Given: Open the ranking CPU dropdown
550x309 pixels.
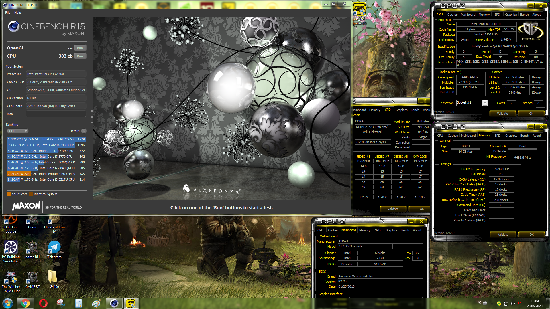Looking at the screenshot, I should click(17, 131).
